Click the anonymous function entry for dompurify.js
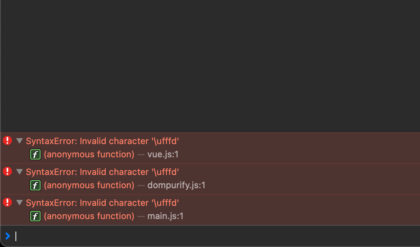 pyautogui.click(x=89, y=185)
